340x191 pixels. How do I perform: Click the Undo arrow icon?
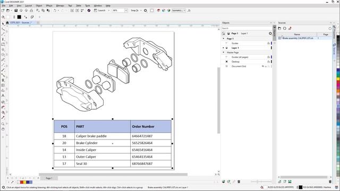(x=55, y=11)
